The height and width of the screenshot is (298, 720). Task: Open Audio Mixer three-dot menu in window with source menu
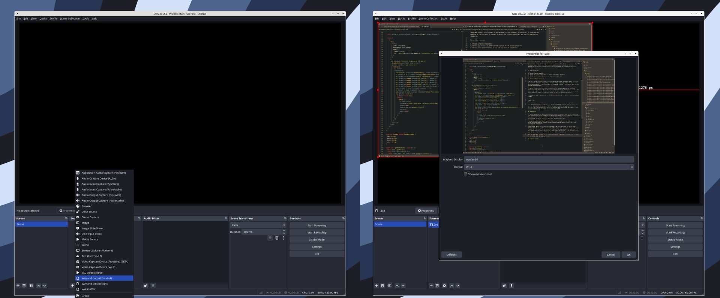[153, 286]
